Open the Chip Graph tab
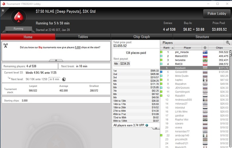Screen dimensions: 232x148 [x=142, y=37]
